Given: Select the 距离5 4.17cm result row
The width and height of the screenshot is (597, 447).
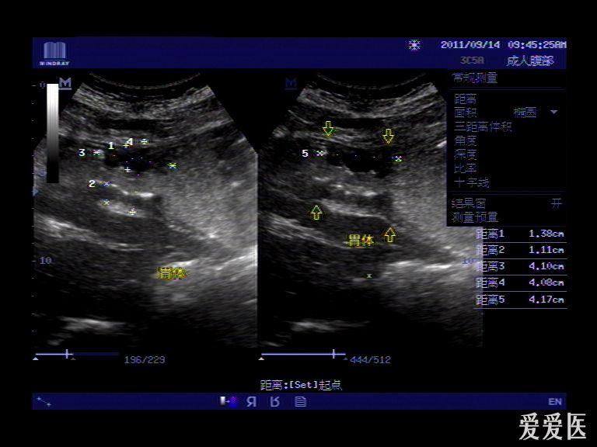Looking at the screenshot, I should [x=519, y=300].
